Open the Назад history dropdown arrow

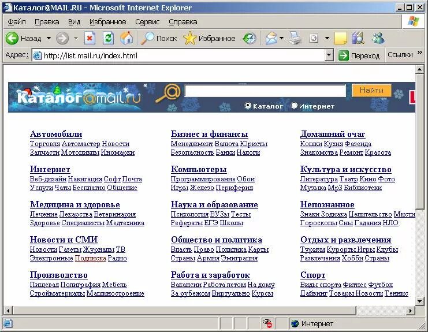49,38
